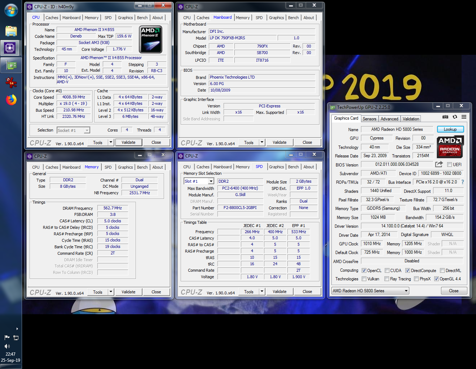Toggle the CUDA checkbox
The height and width of the screenshot is (369, 476).
(387, 271)
